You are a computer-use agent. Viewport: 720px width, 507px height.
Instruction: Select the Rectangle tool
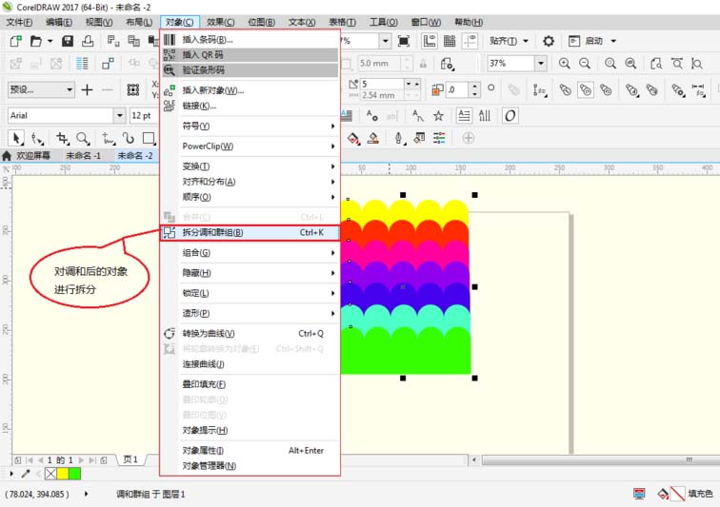[149, 138]
